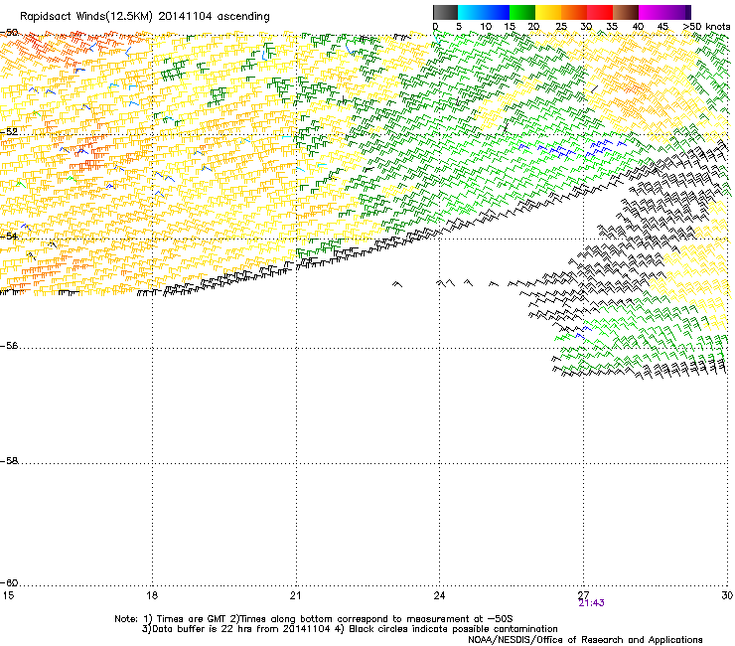Click longitude label 18 on bottom axis

coord(152,595)
